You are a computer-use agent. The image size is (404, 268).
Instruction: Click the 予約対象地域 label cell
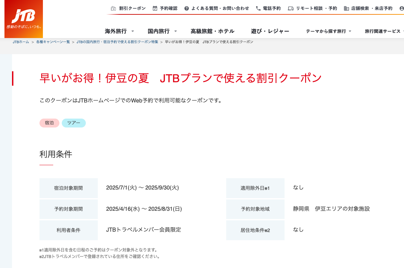[255, 209]
